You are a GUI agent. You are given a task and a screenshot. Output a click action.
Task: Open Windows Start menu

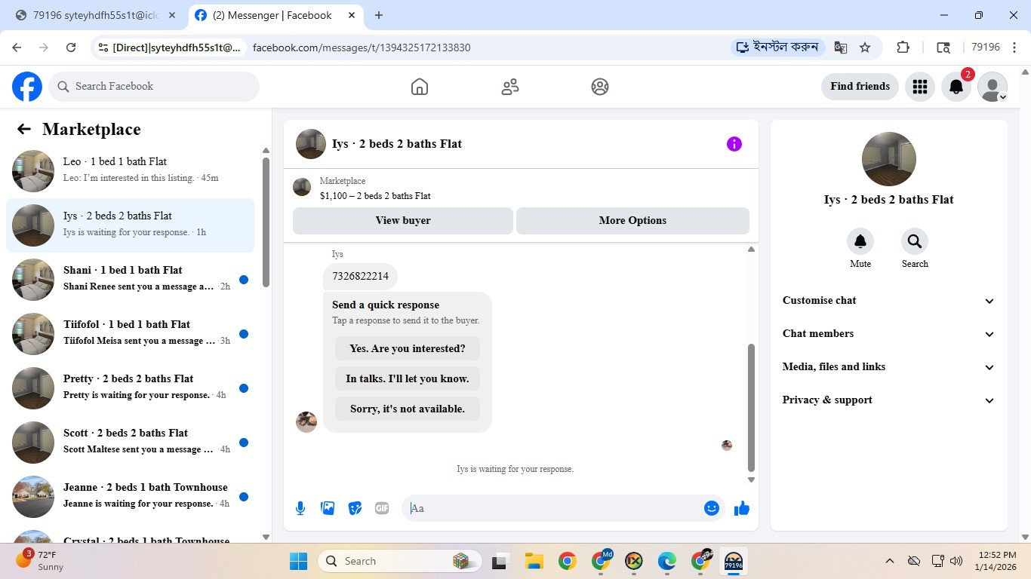[298, 561]
